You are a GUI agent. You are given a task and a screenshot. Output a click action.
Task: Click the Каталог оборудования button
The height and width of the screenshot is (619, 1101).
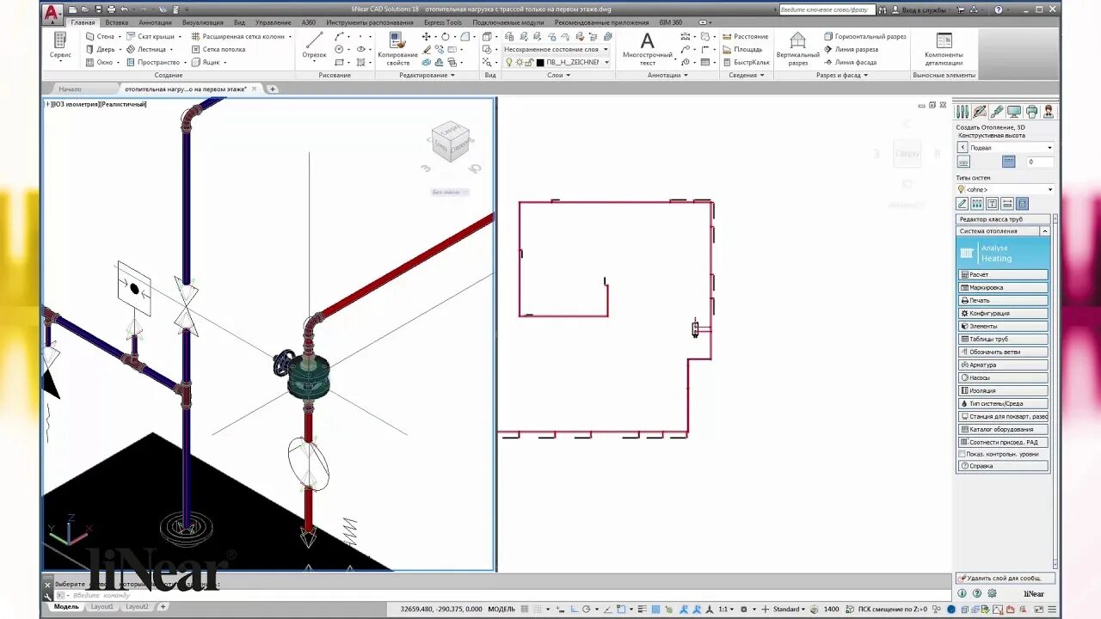pos(1003,429)
